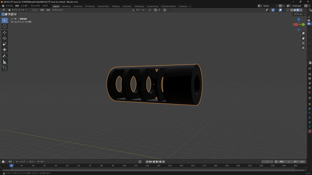
Task: Set selection mode to new selection
Action: 3,14
